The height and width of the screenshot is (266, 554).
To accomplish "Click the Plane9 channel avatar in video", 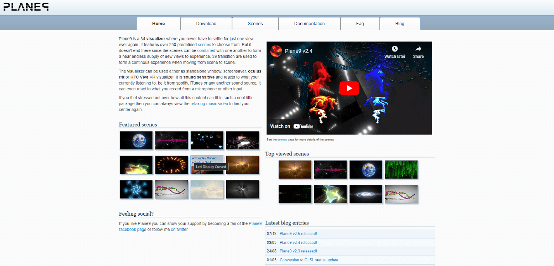I will [x=276, y=51].
